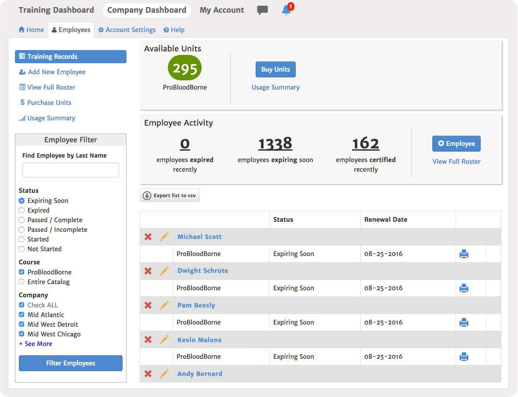
Task: Select the Expired status radio button
Action: 22,210
